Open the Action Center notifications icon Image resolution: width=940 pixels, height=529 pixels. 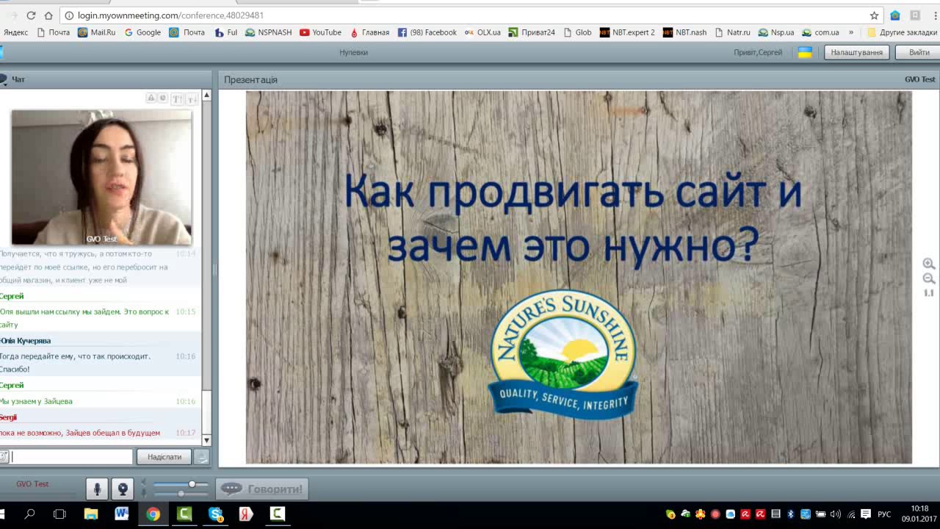(866, 514)
